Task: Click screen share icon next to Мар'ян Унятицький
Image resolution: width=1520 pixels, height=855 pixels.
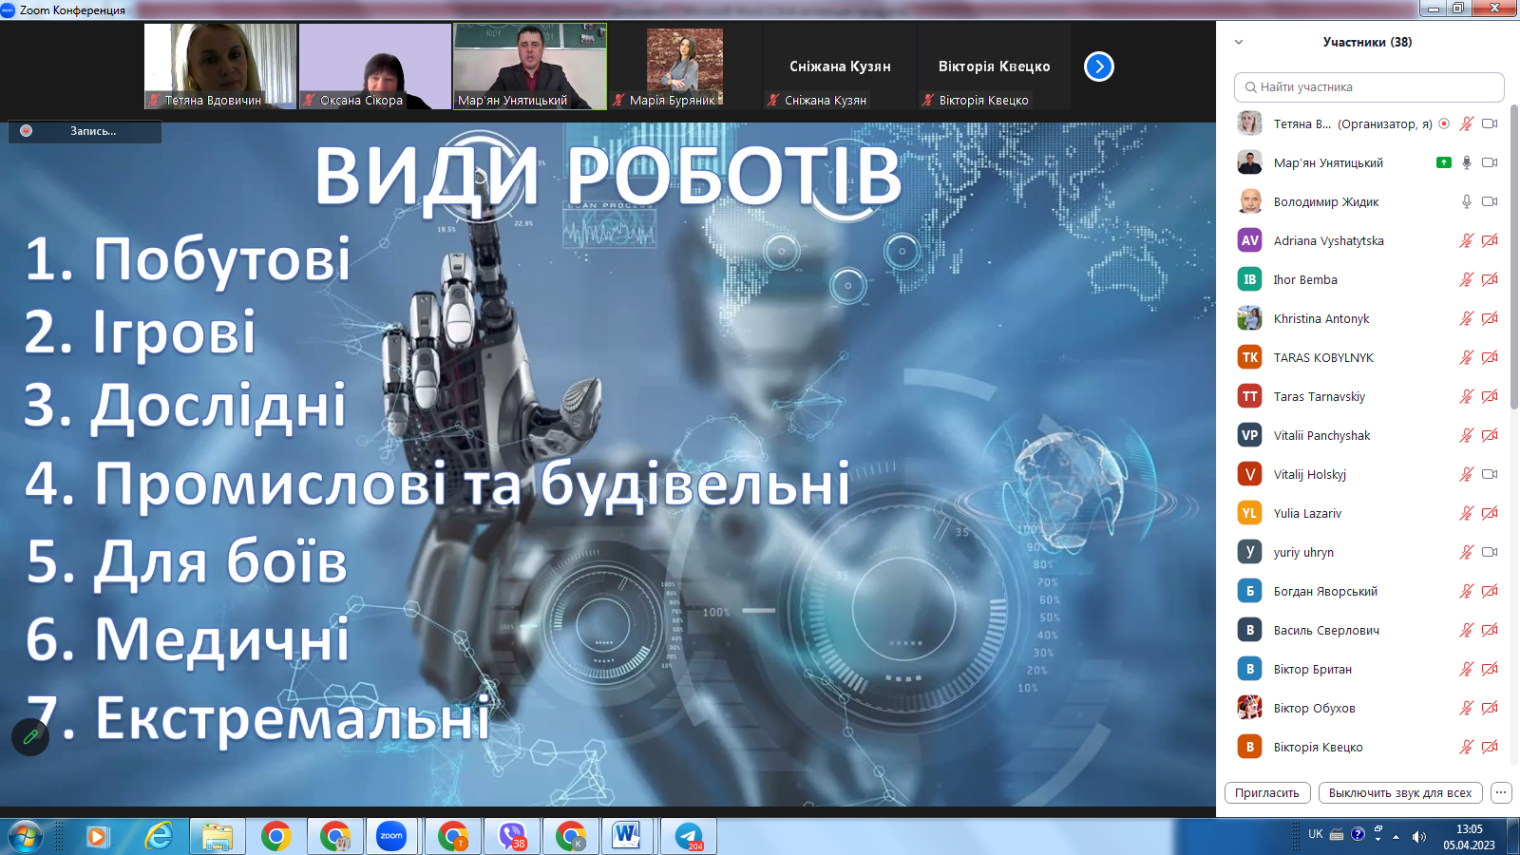Action: pyautogui.click(x=1443, y=162)
